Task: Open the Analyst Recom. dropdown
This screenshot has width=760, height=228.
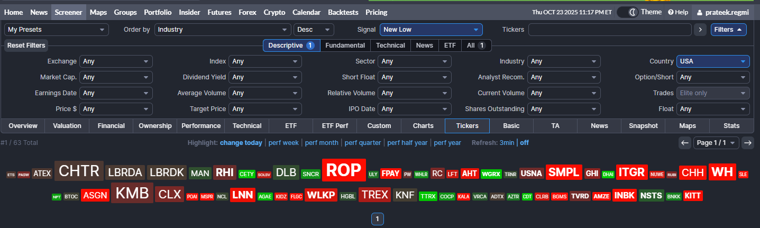Action: coord(564,77)
